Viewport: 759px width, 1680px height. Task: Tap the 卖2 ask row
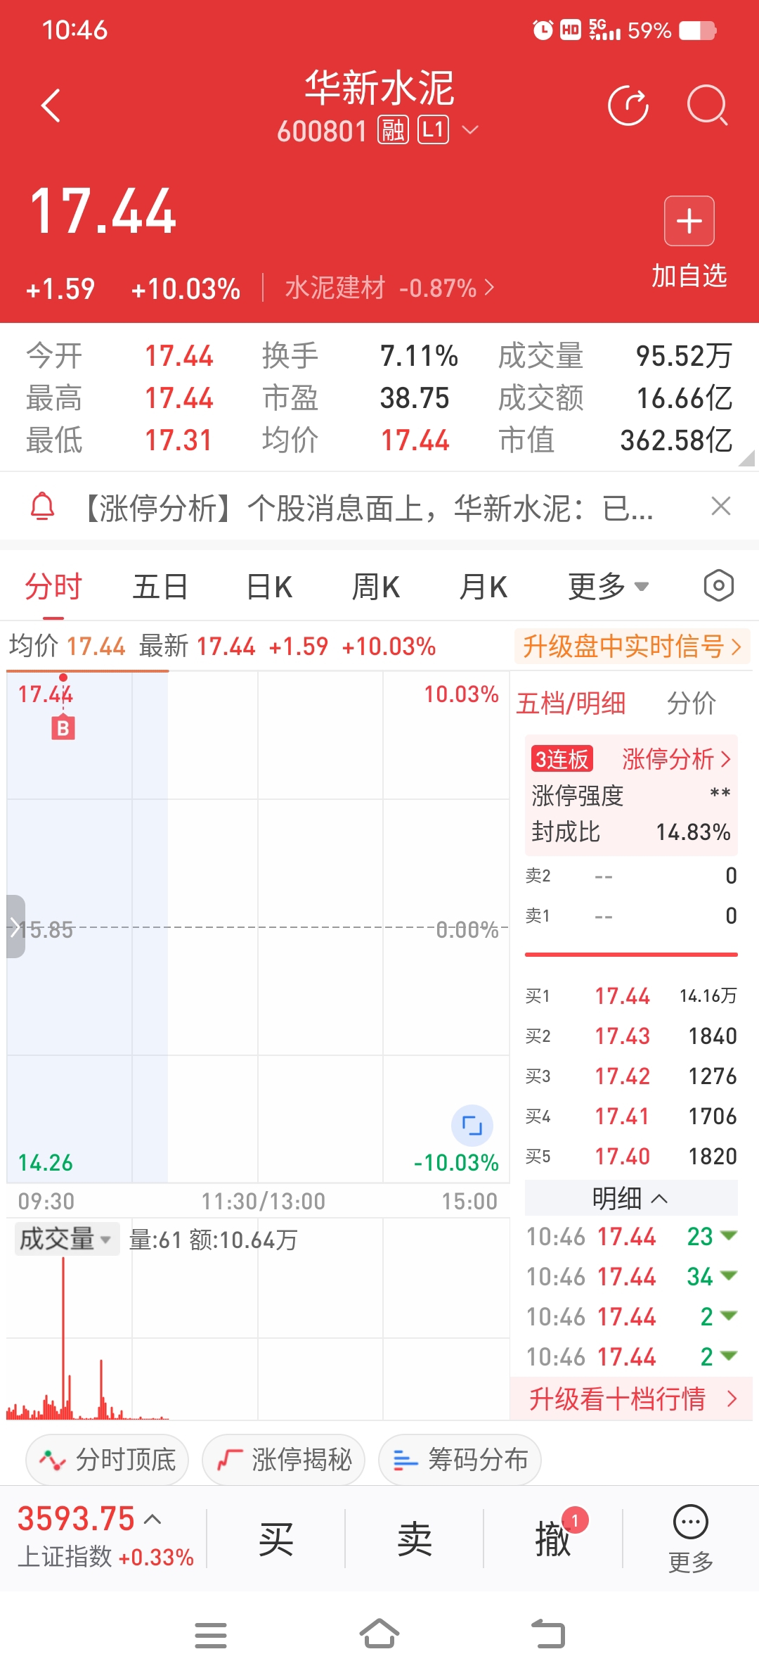coord(631,876)
